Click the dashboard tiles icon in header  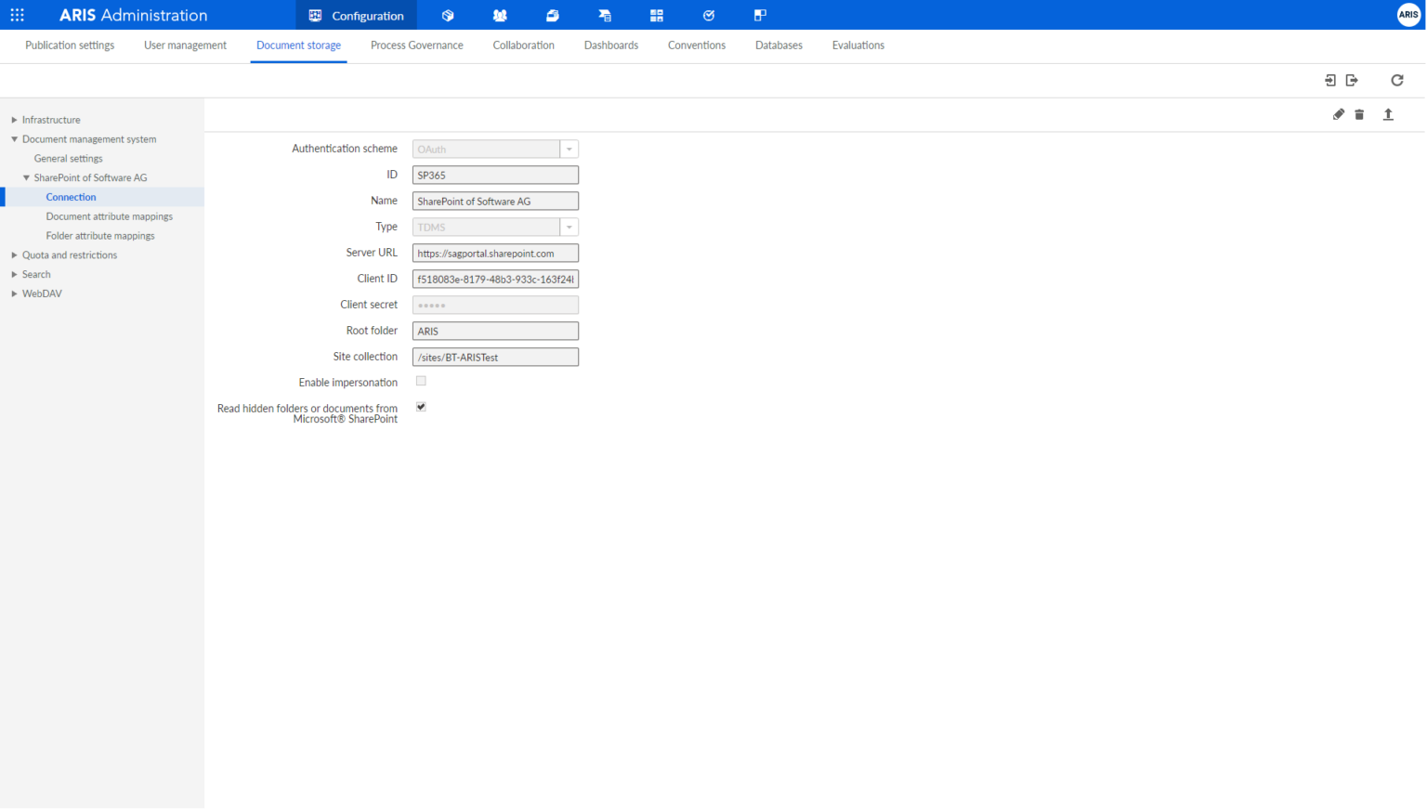coord(657,16)
